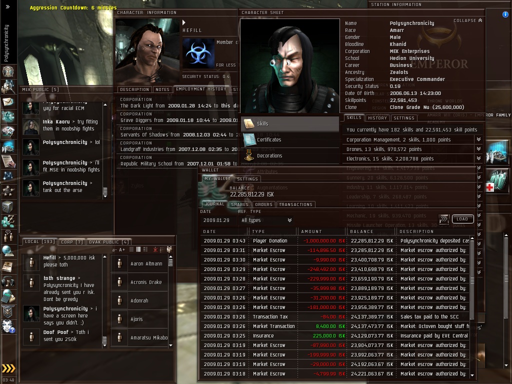Open the Jukebox headphones icon
Viewport: 512px width, 384px height.
[x=8, y=281]
